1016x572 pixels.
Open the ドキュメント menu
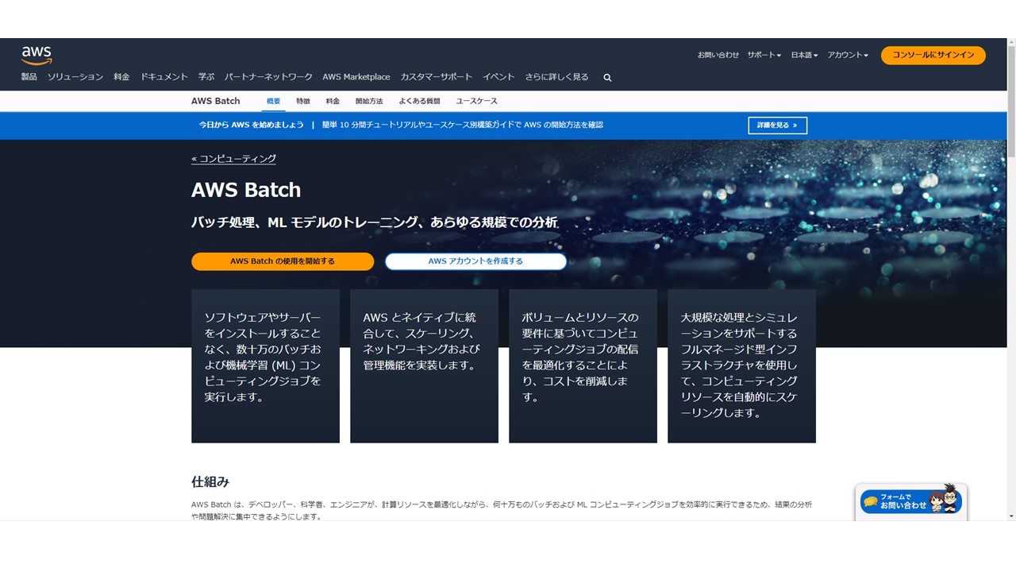(x=164, y=77)
